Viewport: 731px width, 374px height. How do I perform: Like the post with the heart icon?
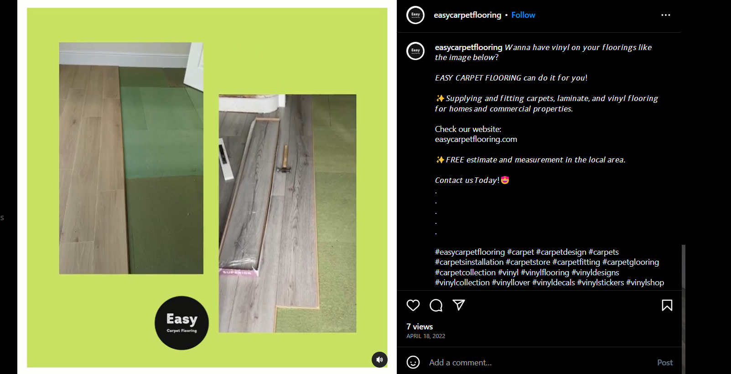[x=413, y=305]
